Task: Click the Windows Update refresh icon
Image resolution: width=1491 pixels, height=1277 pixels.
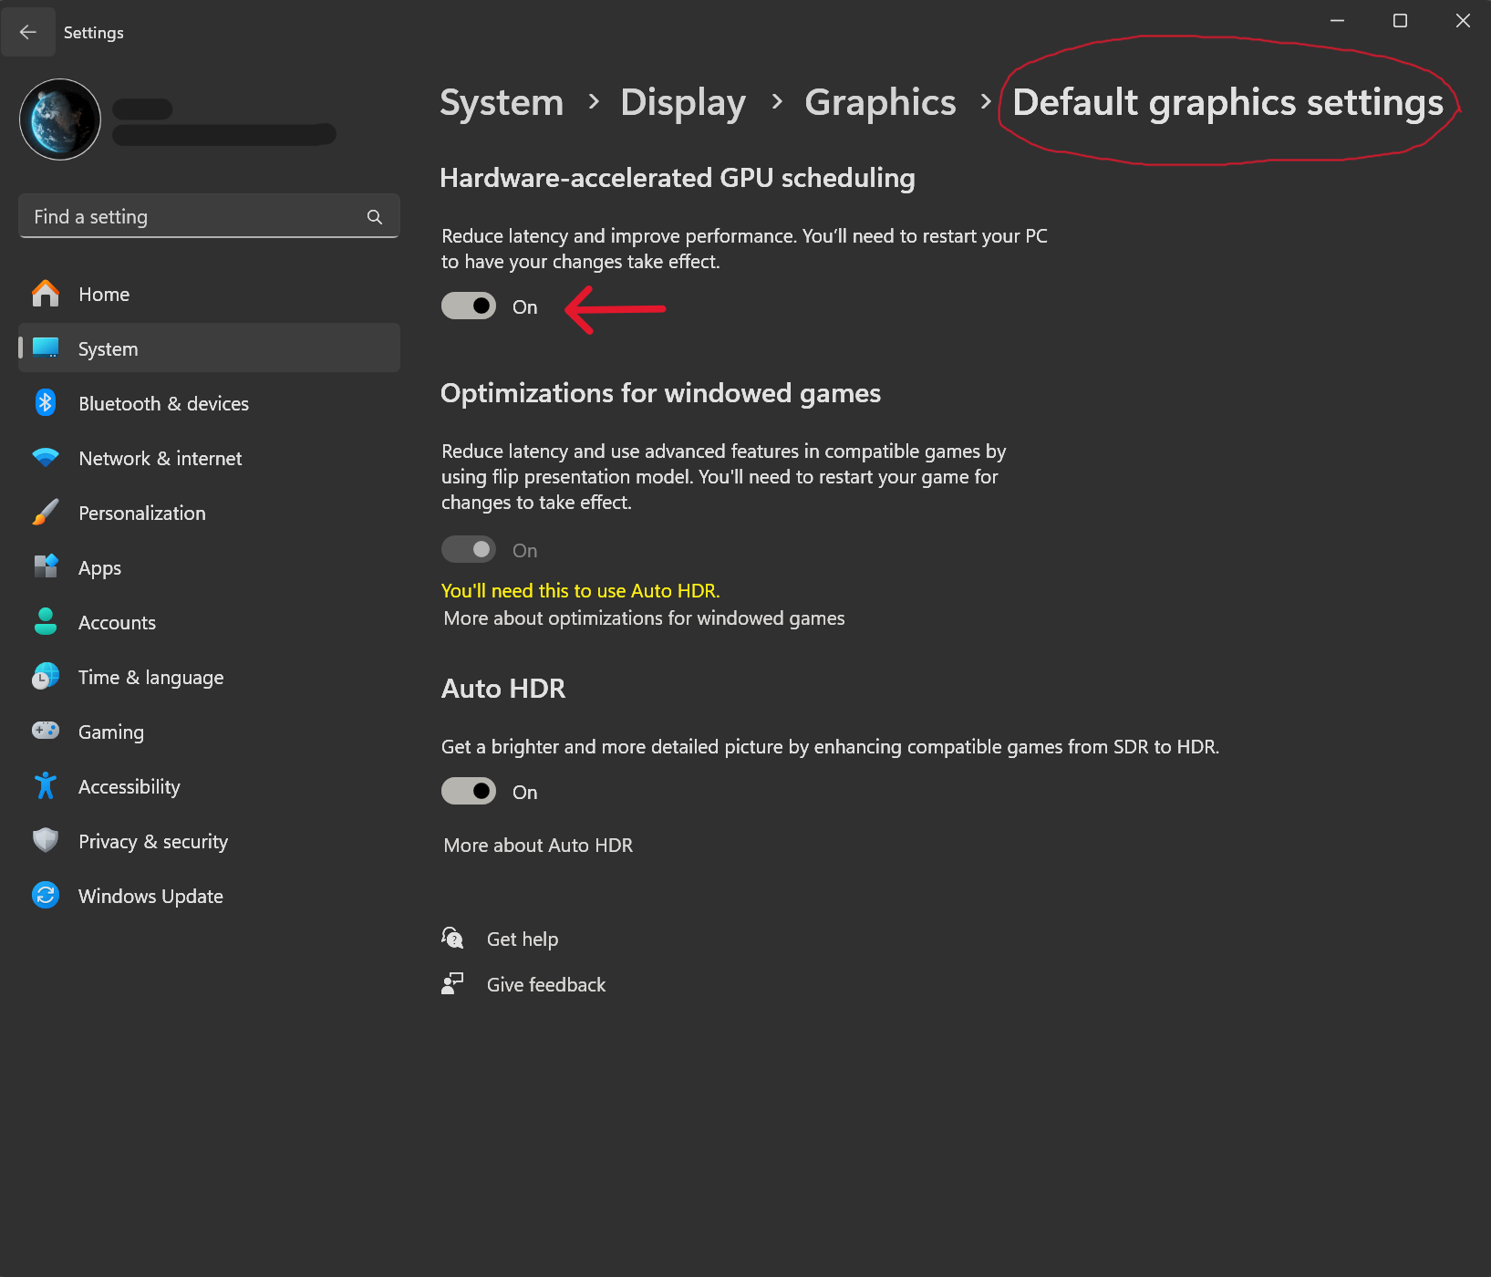Action: point(46,896)
